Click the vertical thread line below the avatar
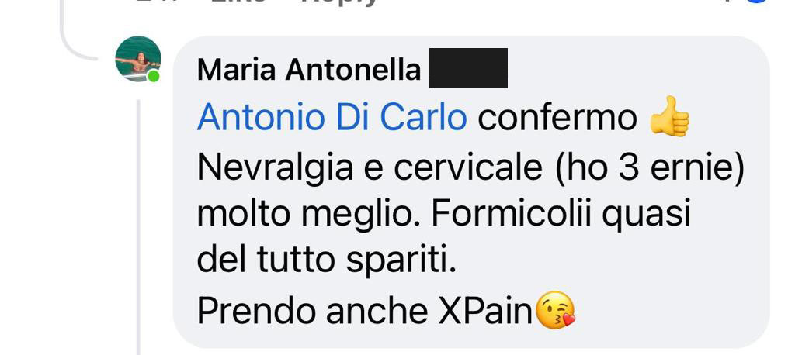The width and height of the screenshot is (795, 355). (138, 227)
